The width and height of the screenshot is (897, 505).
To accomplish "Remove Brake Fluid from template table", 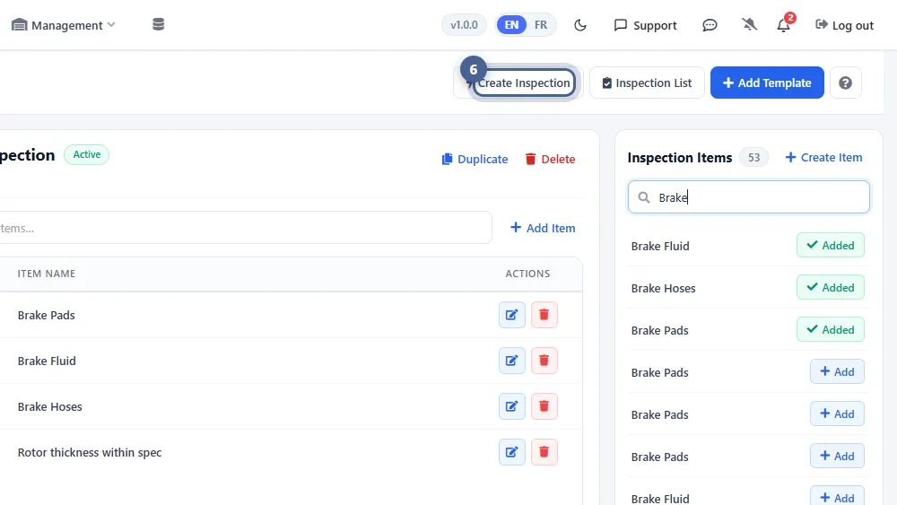I will [544, 361].
